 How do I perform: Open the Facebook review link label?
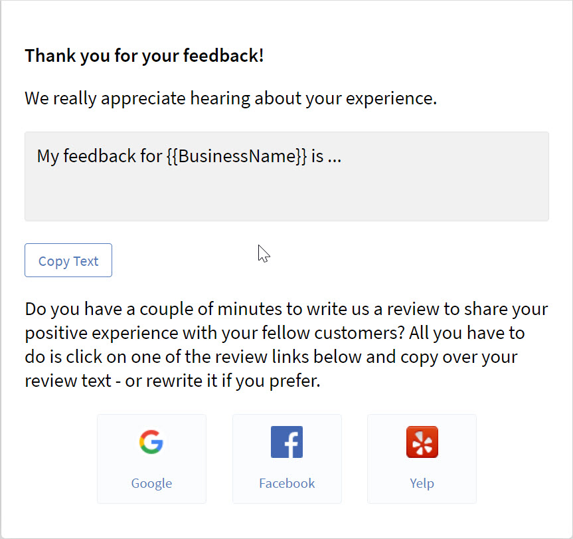pyautogui.click(x=287, y=483)
